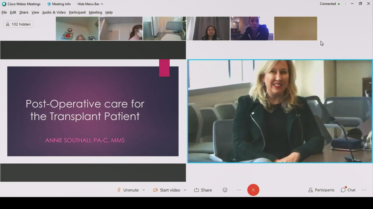Click the Connected status indicator
Image resolution: width=373 pixels, height=209 pixels.
click(330, 4)
